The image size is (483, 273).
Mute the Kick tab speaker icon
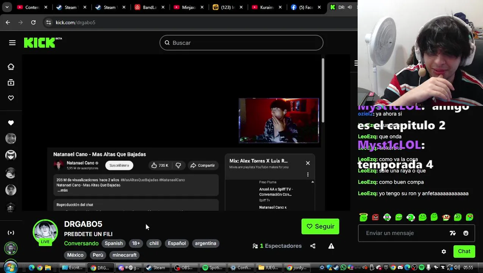coord(349,7)
